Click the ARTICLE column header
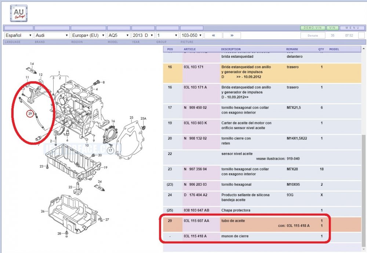367x253 pixels. (190, 49)
